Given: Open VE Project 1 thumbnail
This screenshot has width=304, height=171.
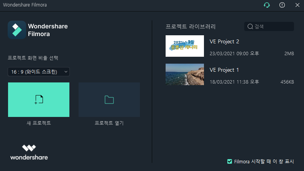Looking at the screenshot, I should click(184, 74).
